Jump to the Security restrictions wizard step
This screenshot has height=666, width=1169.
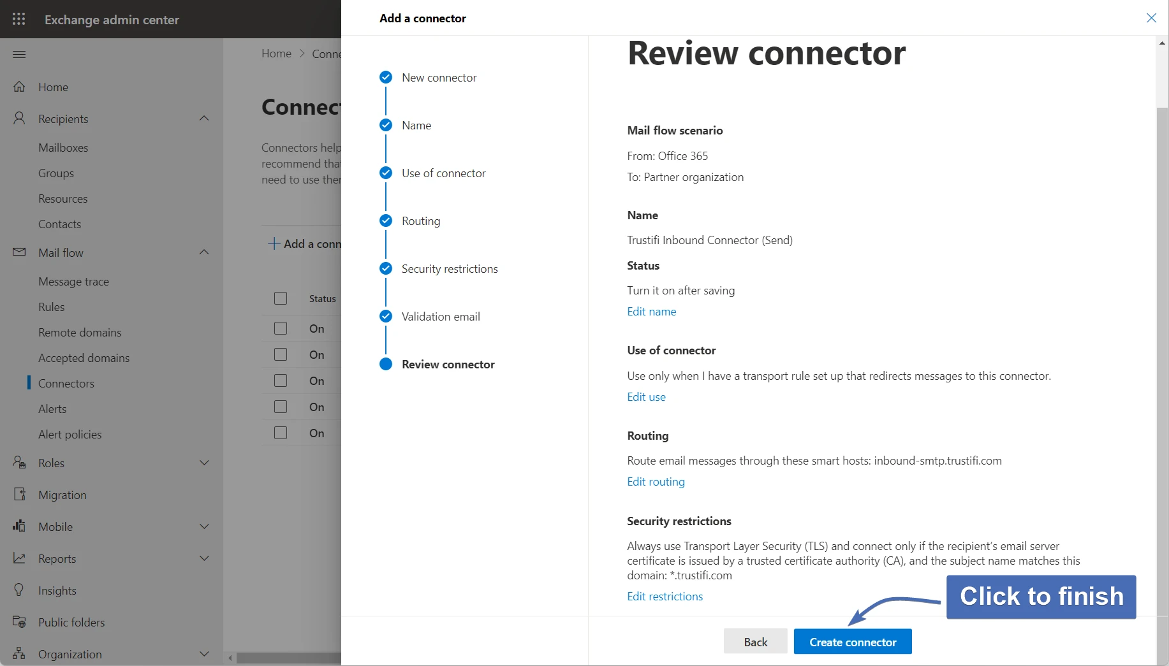pyautogui.click(x=449, y=269)
